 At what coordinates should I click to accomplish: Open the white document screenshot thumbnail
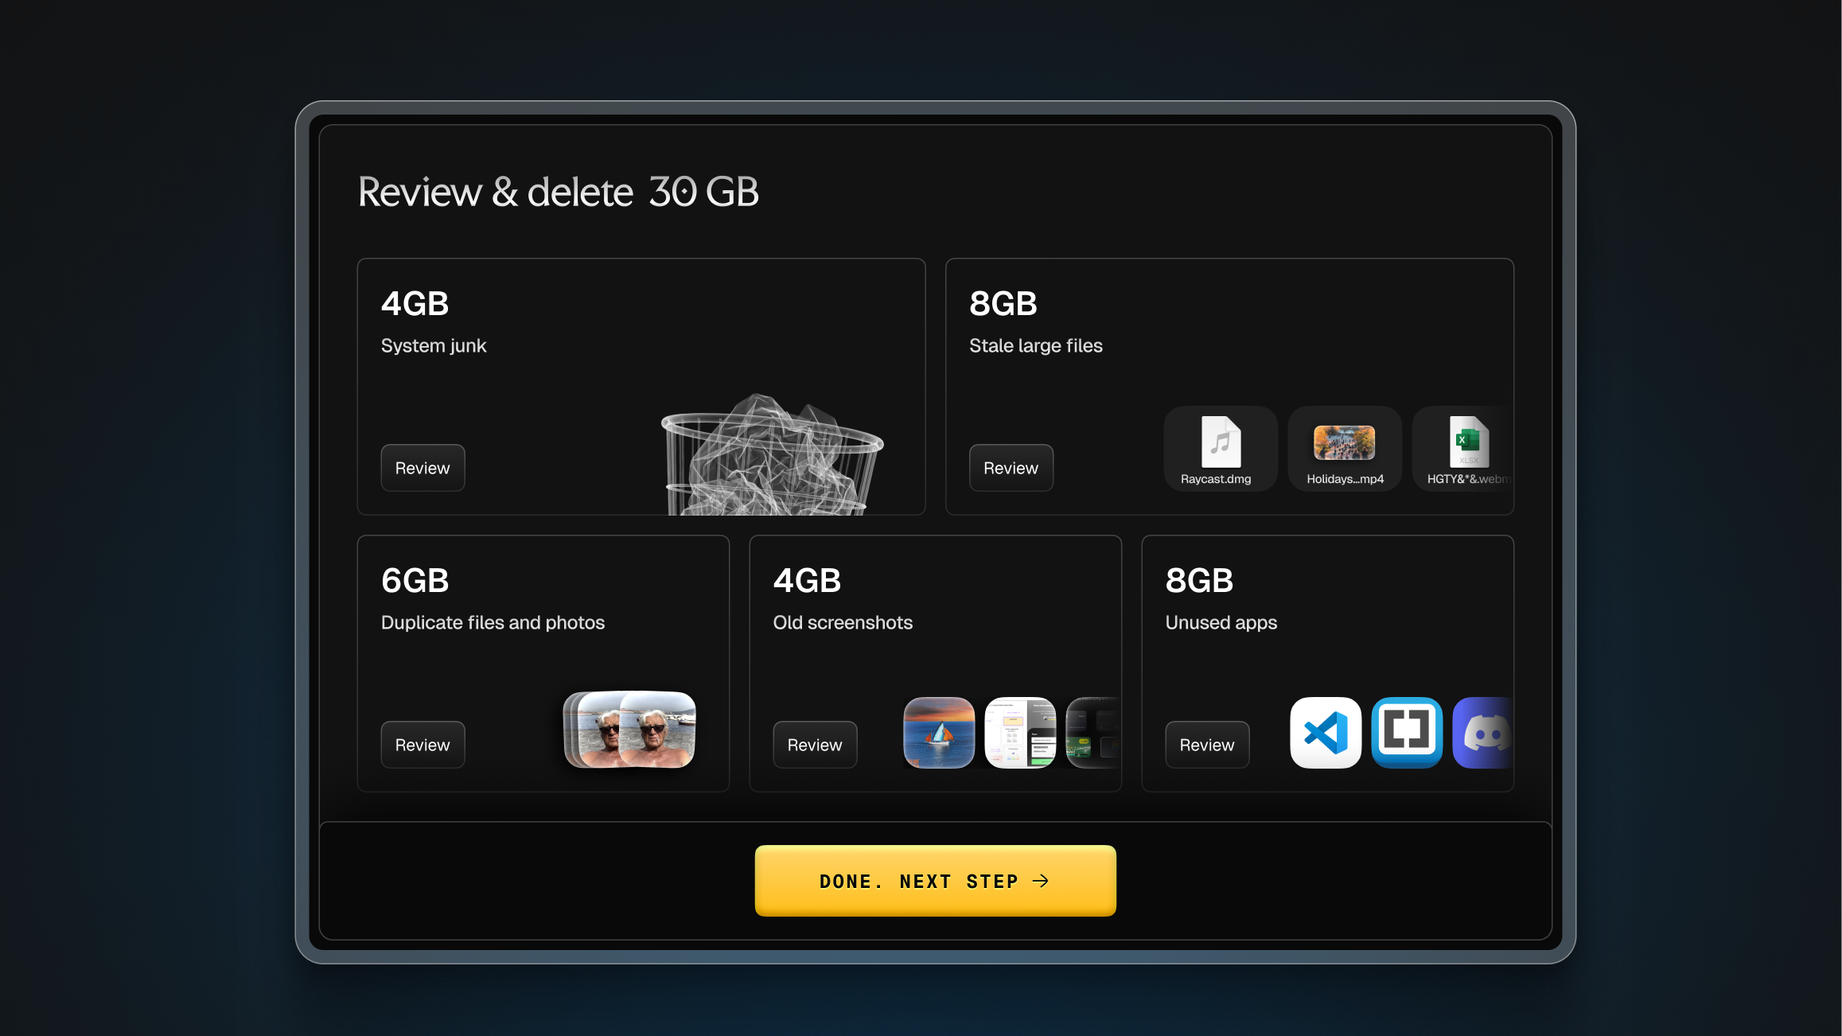click(x=1019, y=732)
